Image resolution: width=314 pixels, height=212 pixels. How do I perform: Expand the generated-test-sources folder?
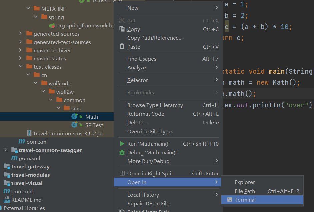[x=20, y=42]
